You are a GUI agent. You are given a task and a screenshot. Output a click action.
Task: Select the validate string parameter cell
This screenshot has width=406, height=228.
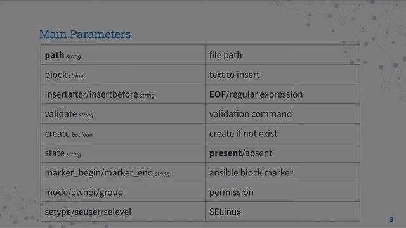(x=123, y=114)
